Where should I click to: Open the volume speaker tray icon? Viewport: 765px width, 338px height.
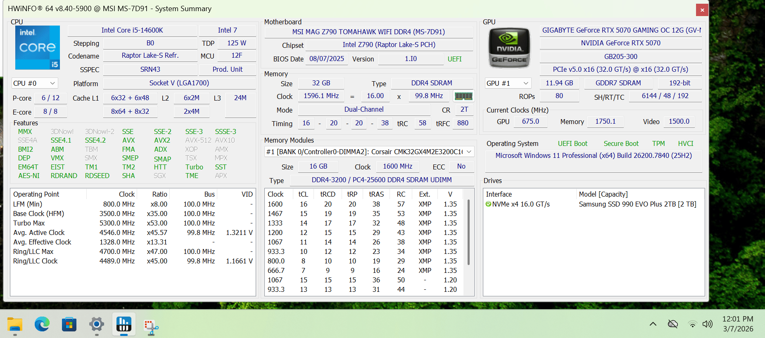point(708,324)
